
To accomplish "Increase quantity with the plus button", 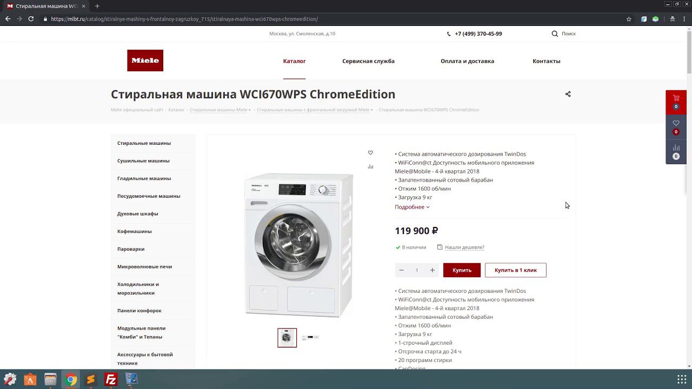I will [432, 270].
